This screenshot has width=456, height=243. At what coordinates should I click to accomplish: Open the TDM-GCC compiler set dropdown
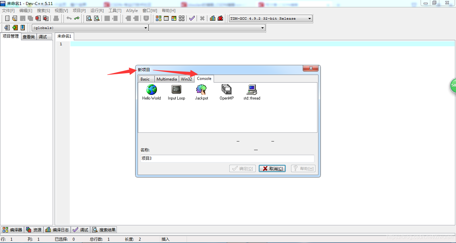271,19
